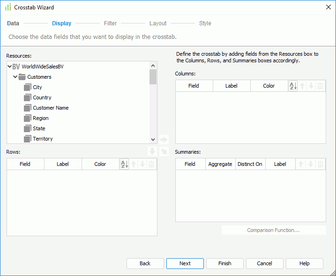The width and height of the screenshot is (336, 276).
Task: Click the Territory field icon
Action: pos(27,139)
